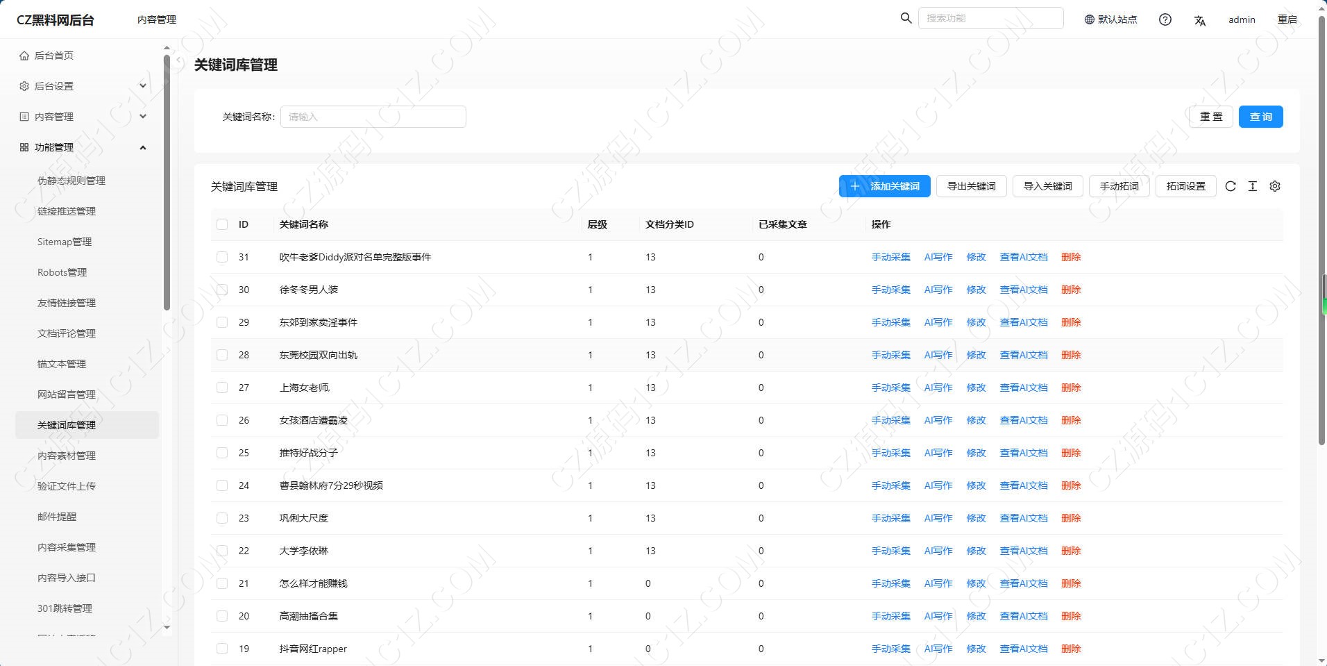This screenshot has width=1327, height=666.
Task: Toggle the select-all checkbox in table header
Action: (222, 224)
